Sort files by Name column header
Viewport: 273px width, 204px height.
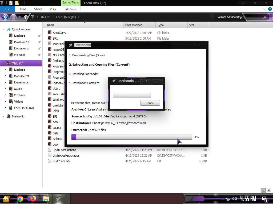click(83, 25)
